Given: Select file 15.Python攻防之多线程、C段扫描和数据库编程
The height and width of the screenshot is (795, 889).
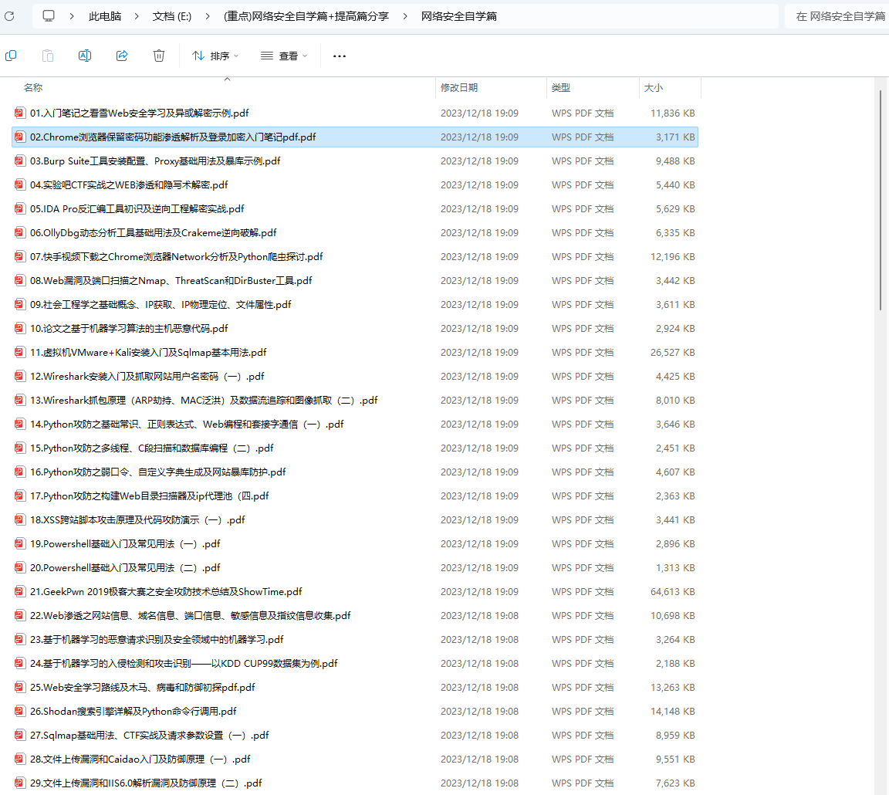Looking at the screenshot, I should pyautogui.click(x=355, y=448).
